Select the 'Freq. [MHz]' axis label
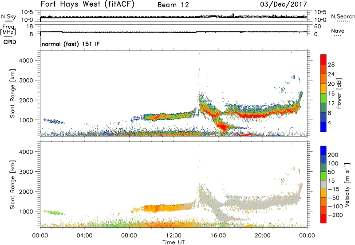Viewport: 355px width, 245px height. [8, 30]
